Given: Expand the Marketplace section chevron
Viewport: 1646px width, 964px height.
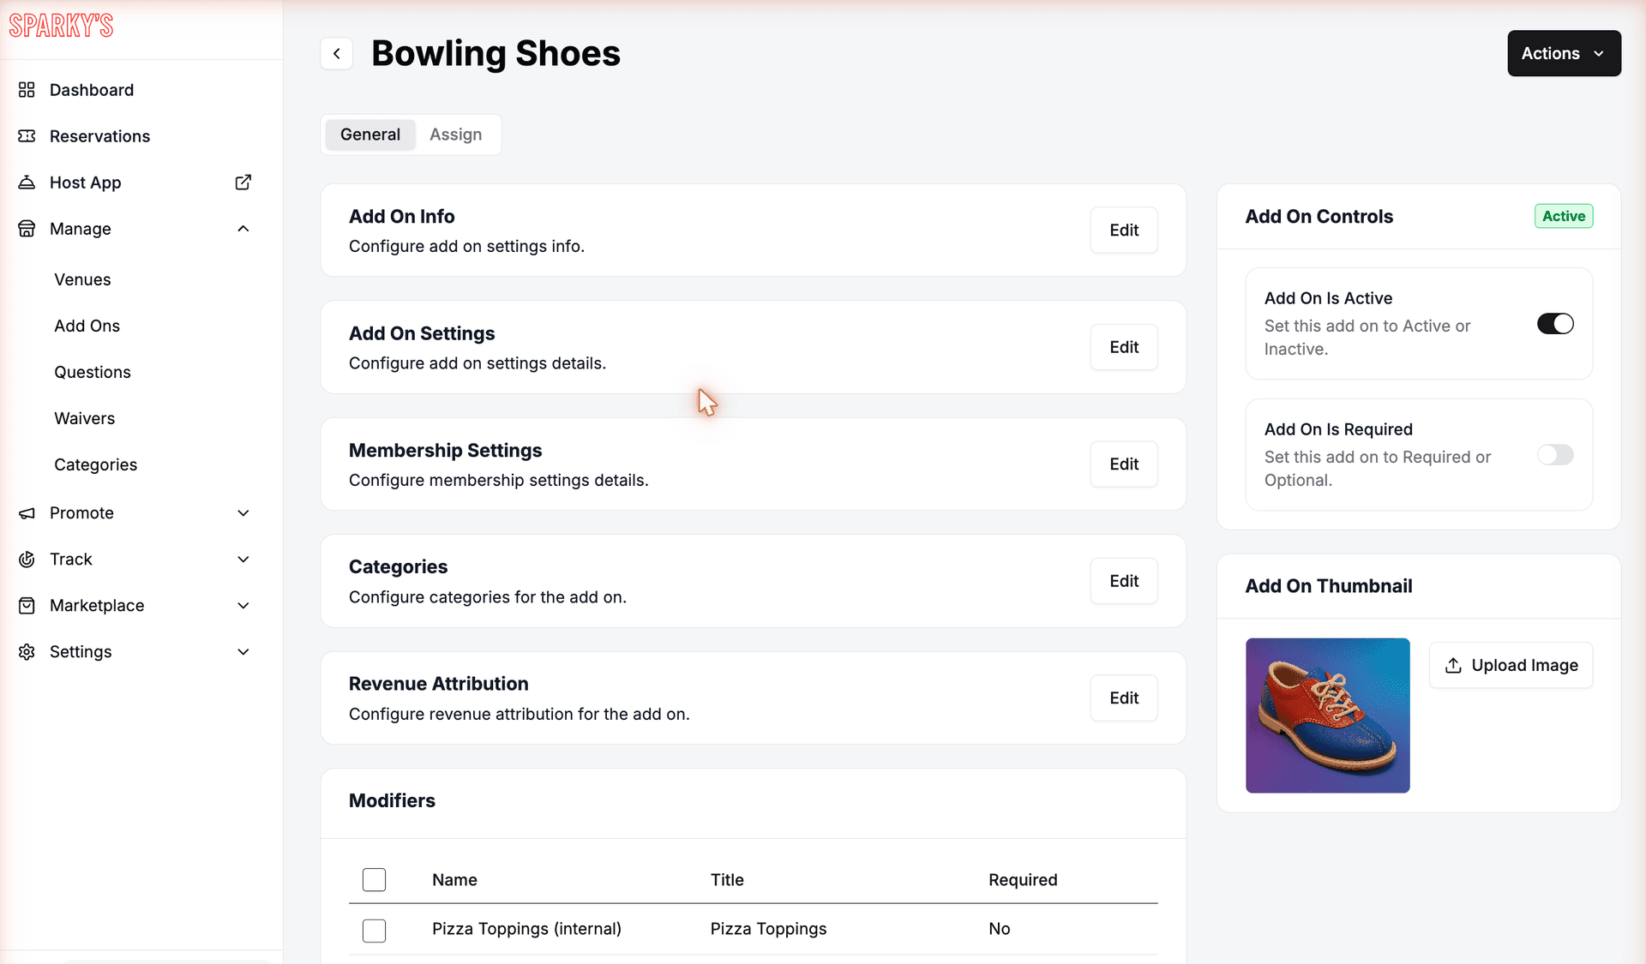Looking at the screenshot, I should coord(243,606).
